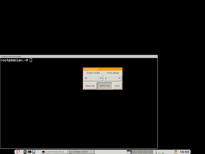Select the first desktop in the pager

[x=129, y=152]
